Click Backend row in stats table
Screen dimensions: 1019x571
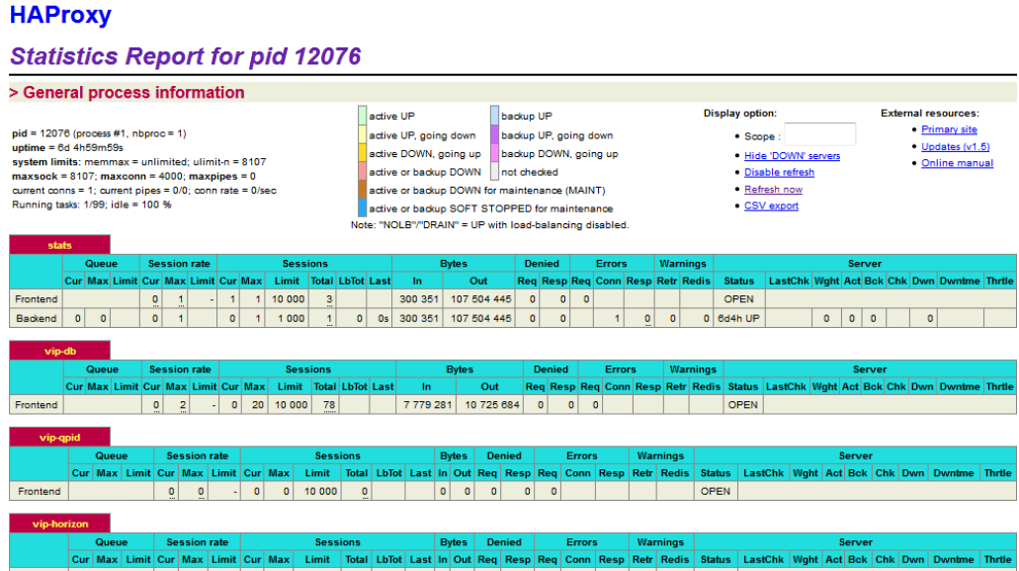point(513,318)
